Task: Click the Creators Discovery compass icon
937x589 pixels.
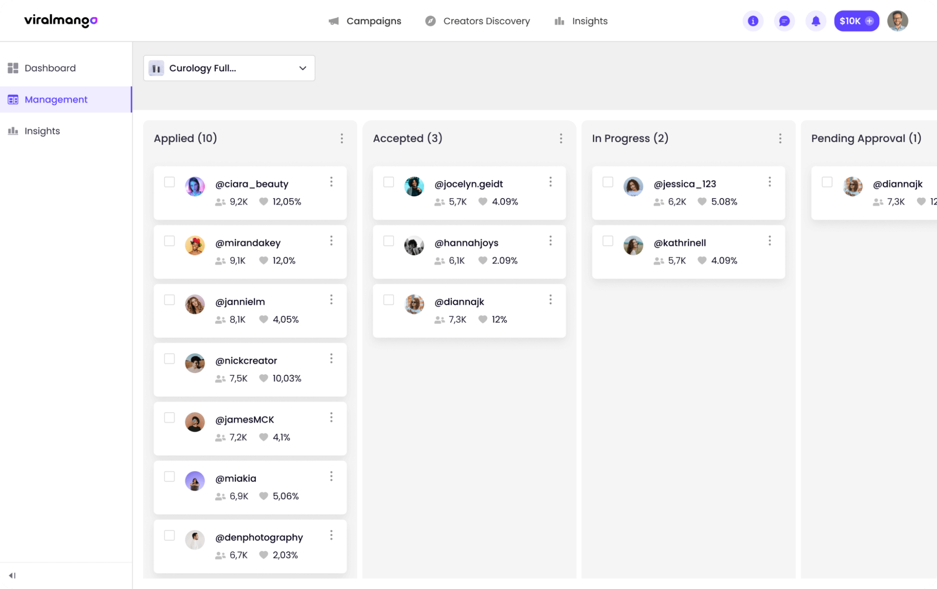Action: click(x=430, y=21)
